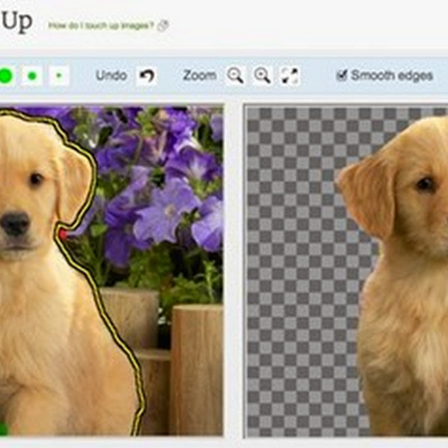
Task: Click the 'Smooth edges' label text
Action: click(x=392, y=76)
